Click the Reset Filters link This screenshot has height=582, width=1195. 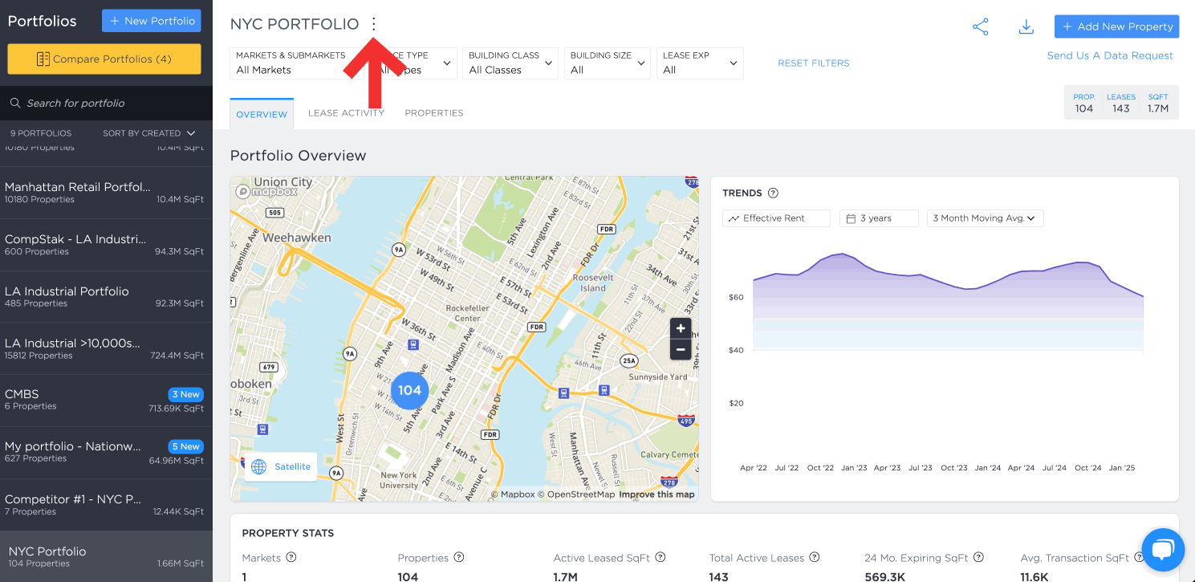[x=813, y=63]
